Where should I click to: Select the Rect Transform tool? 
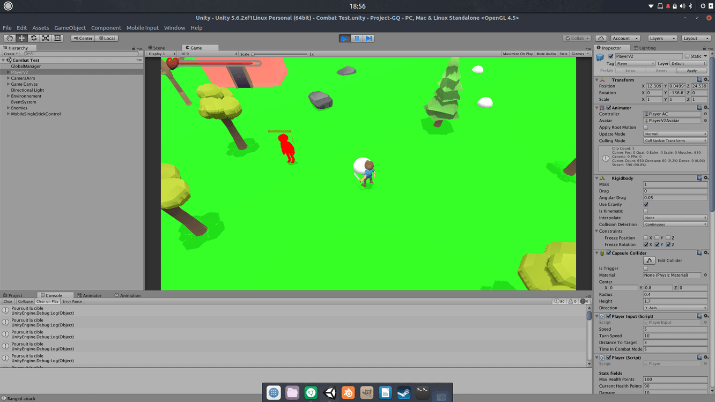click(x=57, y=38)
